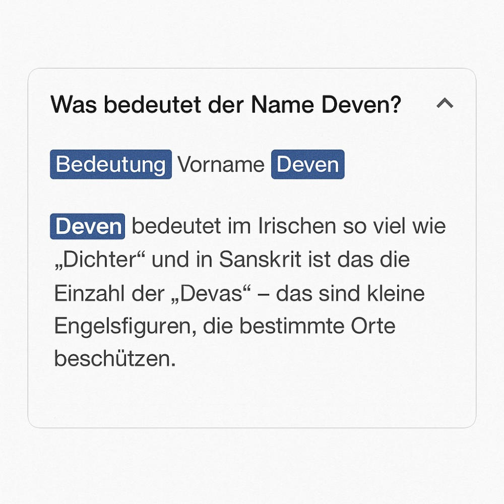
Task: Click the phrase "das sind kleine"
Action: coord(350,293)
